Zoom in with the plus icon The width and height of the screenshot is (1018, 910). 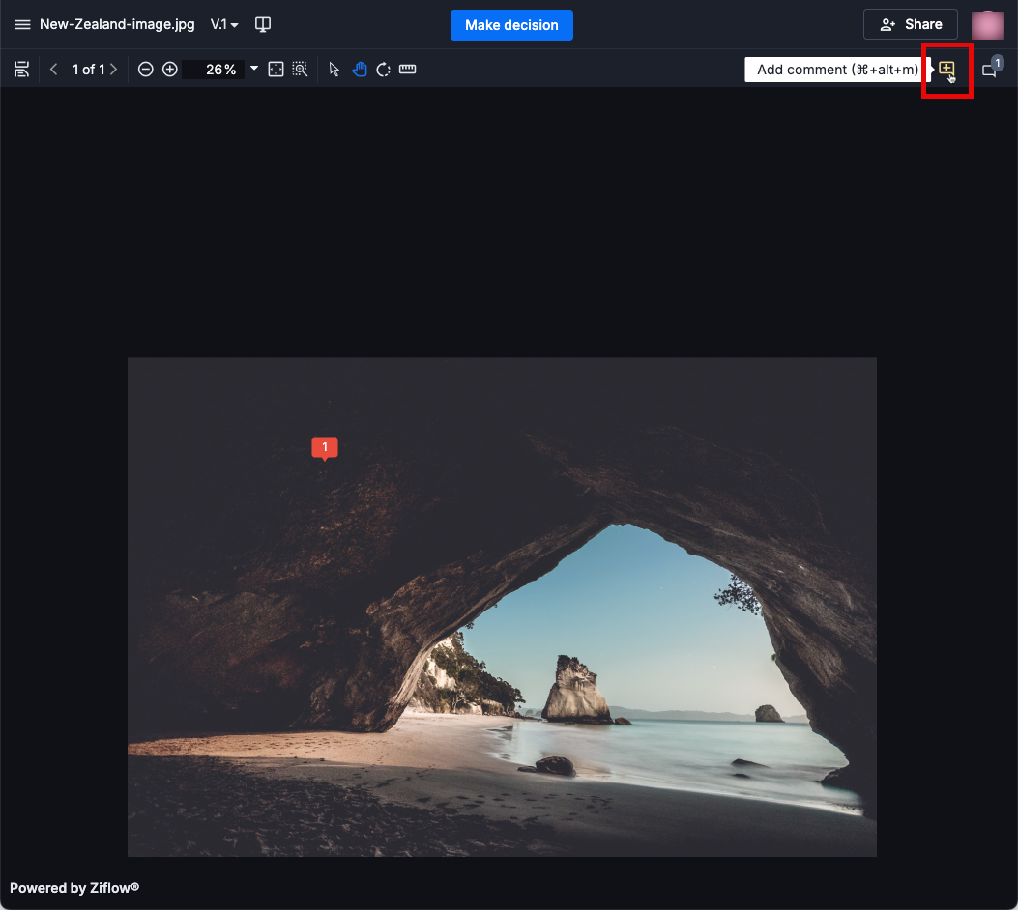point(170,70)
